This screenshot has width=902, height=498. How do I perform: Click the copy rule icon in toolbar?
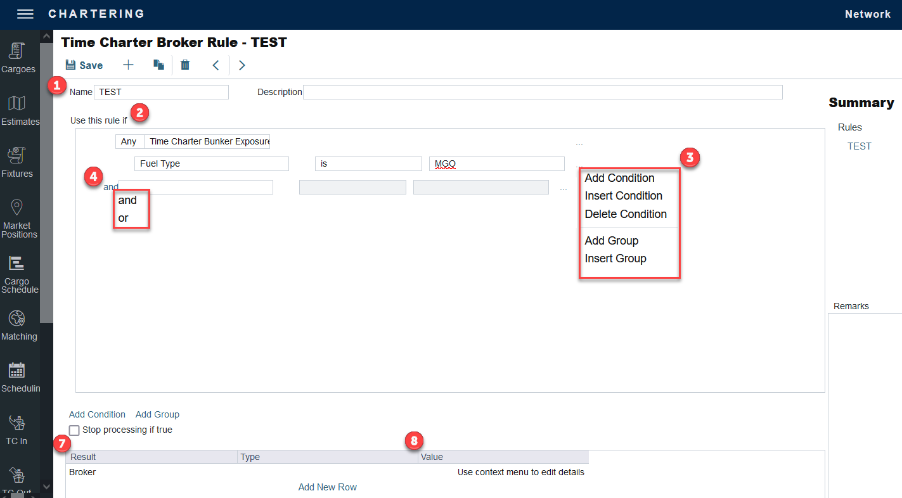tap(158, 65)
